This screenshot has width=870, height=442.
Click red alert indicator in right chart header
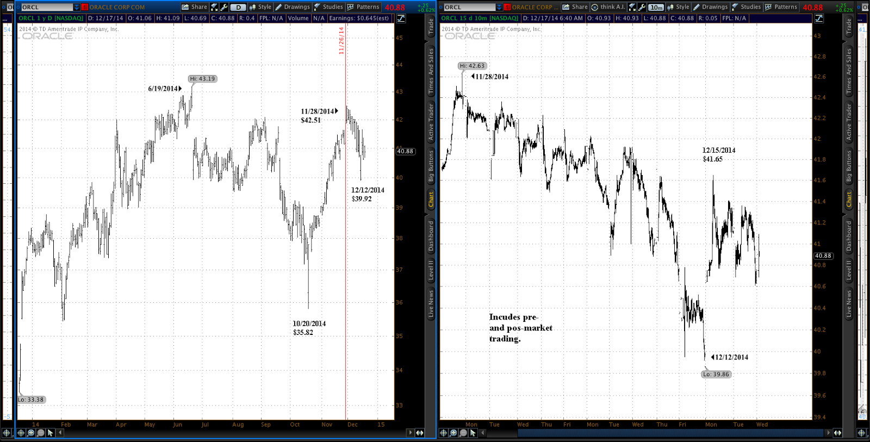point(507,7)
